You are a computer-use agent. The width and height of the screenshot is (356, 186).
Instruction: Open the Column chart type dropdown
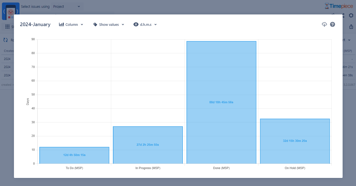click(71, 24)
